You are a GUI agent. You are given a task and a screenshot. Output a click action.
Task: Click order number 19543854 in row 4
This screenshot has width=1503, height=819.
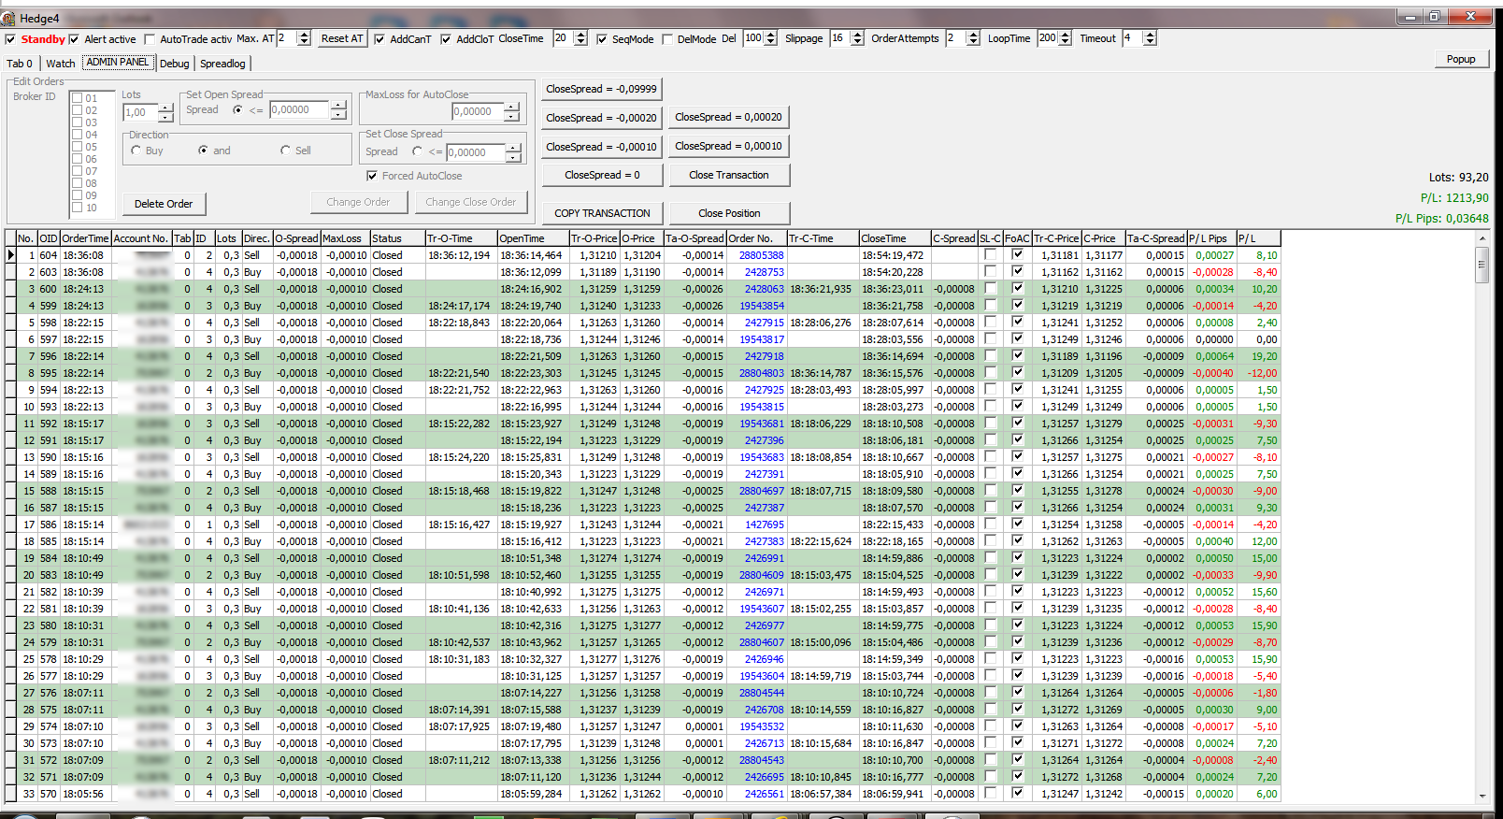[762, 306]
